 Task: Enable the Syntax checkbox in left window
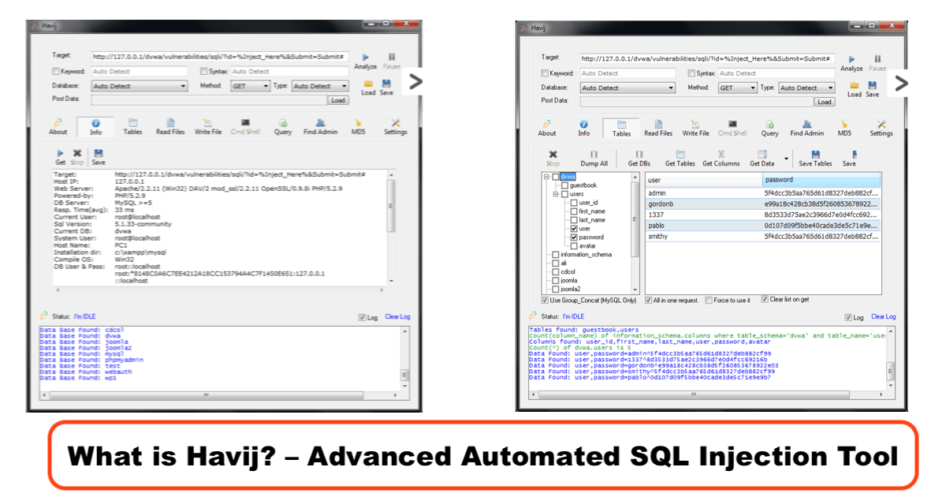[203, 72]
